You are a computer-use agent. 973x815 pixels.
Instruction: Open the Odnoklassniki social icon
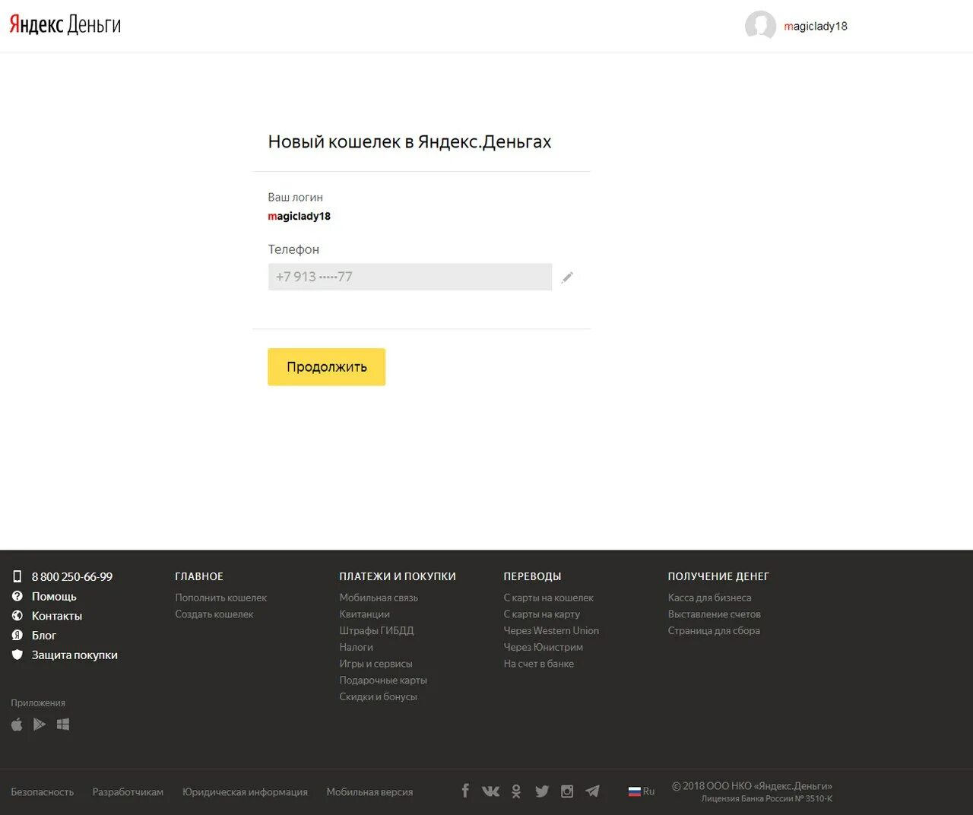[x=516, y=791]
